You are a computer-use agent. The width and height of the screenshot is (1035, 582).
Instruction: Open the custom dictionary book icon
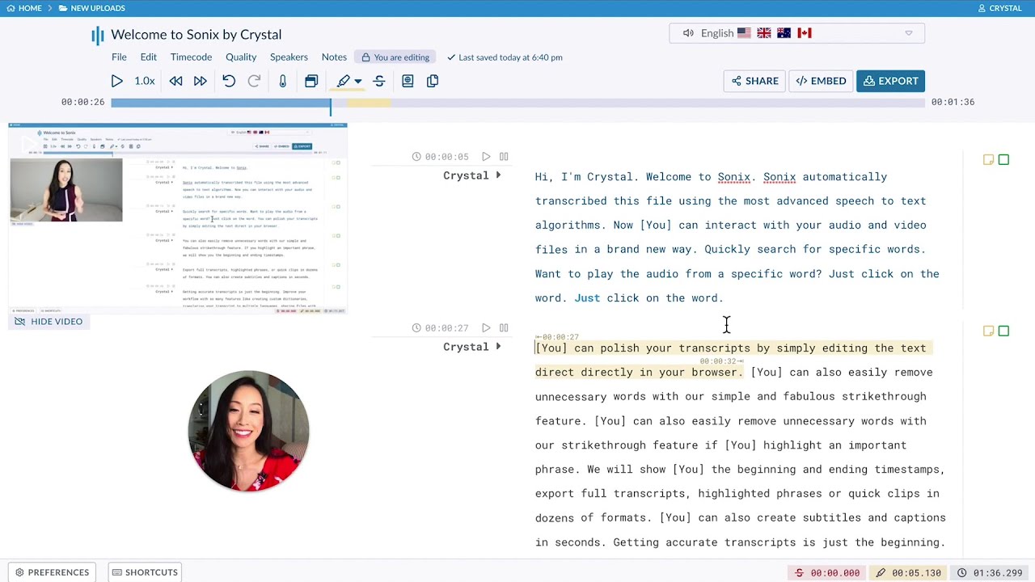(408, 81)
